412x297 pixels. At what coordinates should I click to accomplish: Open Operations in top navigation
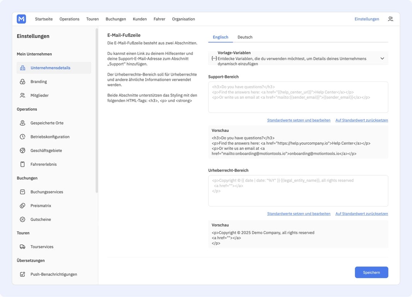pos(70,19)
